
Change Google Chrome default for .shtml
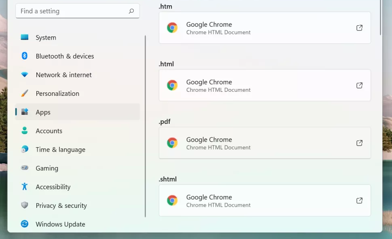point(265,201)
